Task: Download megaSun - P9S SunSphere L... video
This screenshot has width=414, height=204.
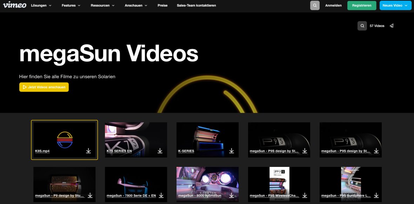Action: point(376,195)
